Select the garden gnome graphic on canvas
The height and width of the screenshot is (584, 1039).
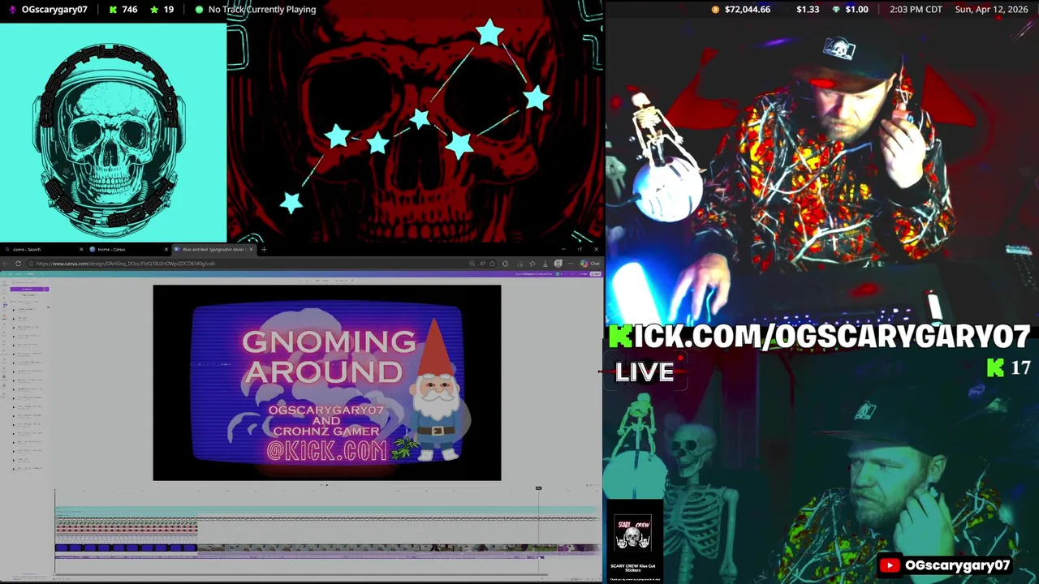[438, 390]
